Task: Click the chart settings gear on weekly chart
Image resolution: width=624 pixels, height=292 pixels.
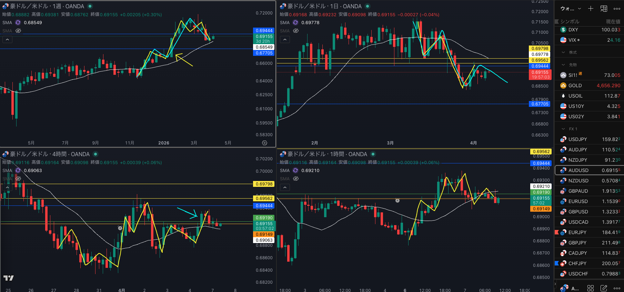Action: coord(264,143)
